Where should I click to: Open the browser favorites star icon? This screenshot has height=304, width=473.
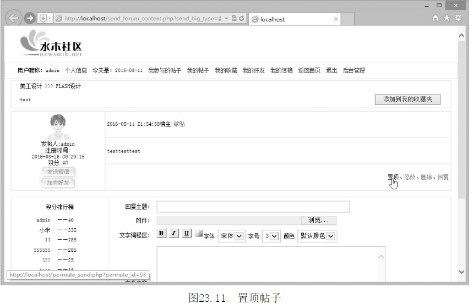(447, 18)
